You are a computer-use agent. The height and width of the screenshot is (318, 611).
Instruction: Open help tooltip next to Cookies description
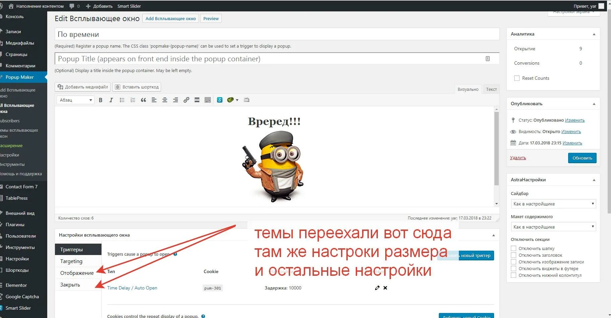203,316
